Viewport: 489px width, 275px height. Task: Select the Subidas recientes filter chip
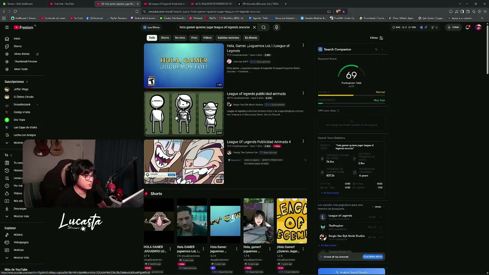click(x=228, y=38)
